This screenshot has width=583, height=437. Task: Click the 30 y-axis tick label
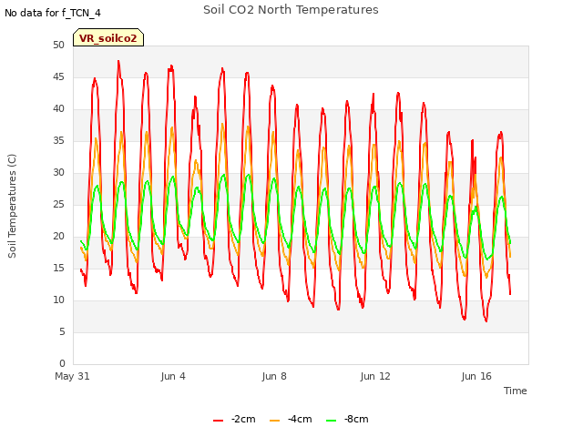point(58,172)
